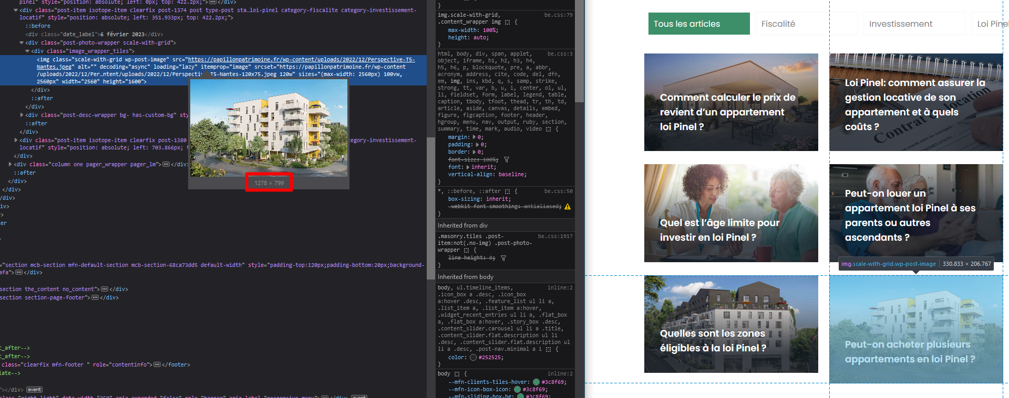1009x398 pixels.
Task: Select the 'Fiscalité' filter tab
Action: (x=807, y=24)
